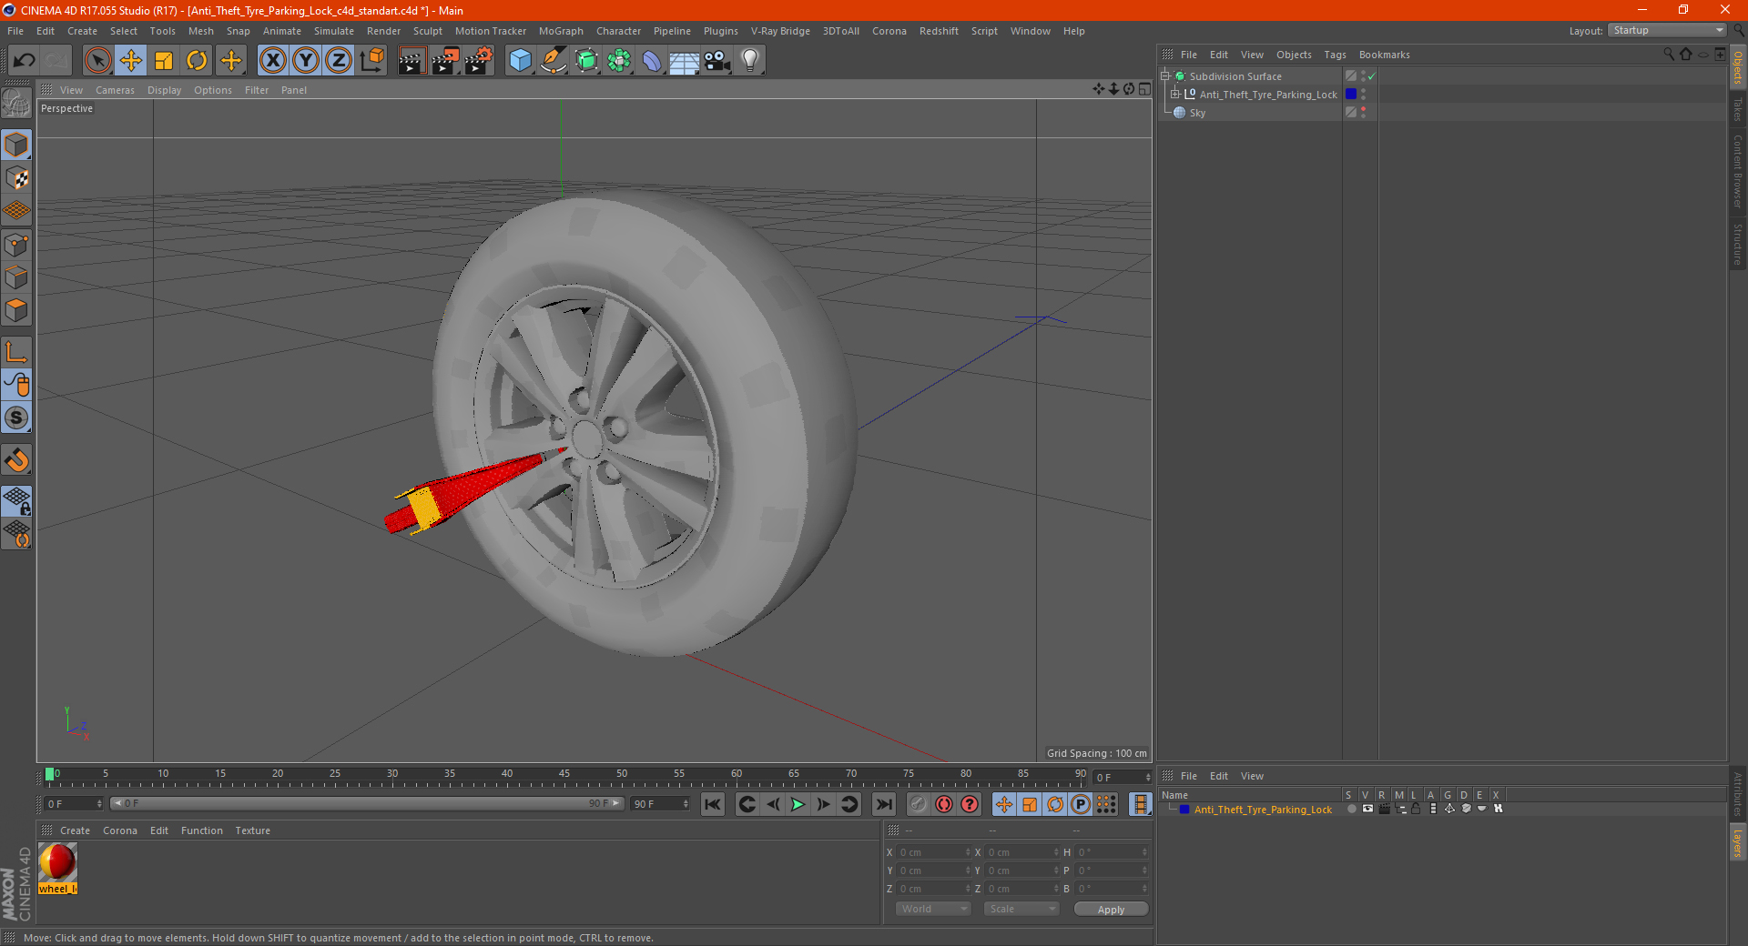Switch to Polygons mode
This screenshot has height=946, width=1748.
[16, 310]
